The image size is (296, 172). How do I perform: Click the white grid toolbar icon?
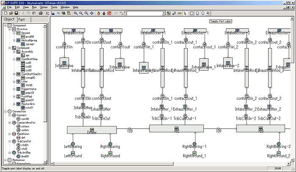coord(192,13)
